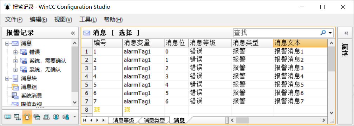Select row header 7 in the table
Image resolution: width=354 pixels, height=126 pixels.
pos(87,101)
